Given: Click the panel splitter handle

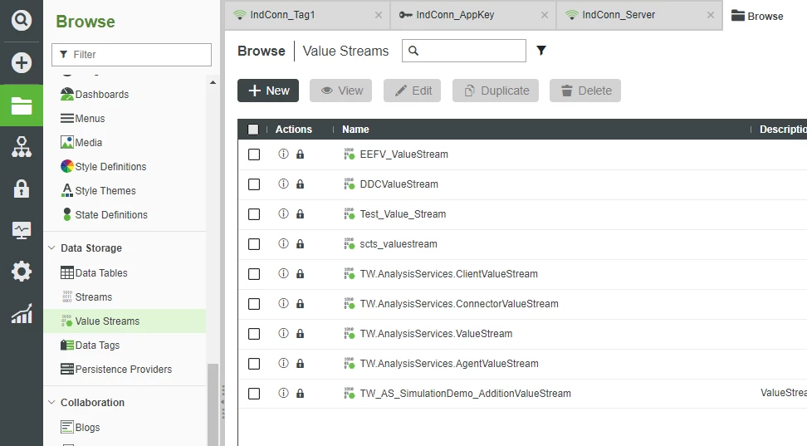Looking at the screenshot, I should pos(223,402).
